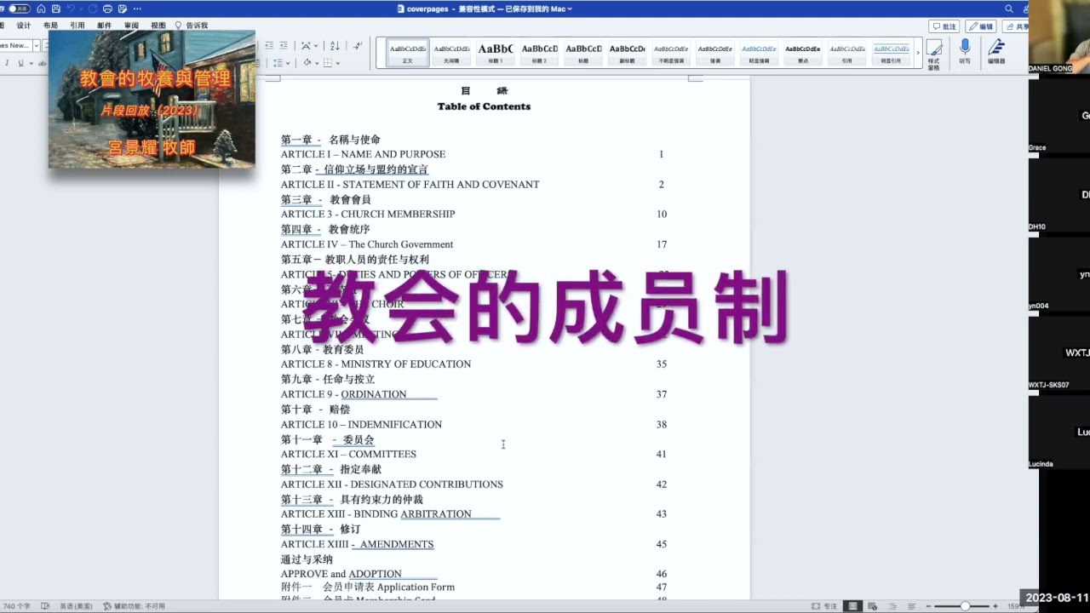The width and height of the screenshot is (1090, 613).
Task: Click the Print icon in title bar
Action: (107, 9)
